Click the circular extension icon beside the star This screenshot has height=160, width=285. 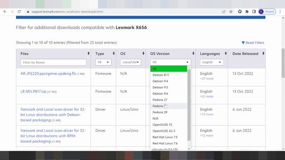click(240, 12)
